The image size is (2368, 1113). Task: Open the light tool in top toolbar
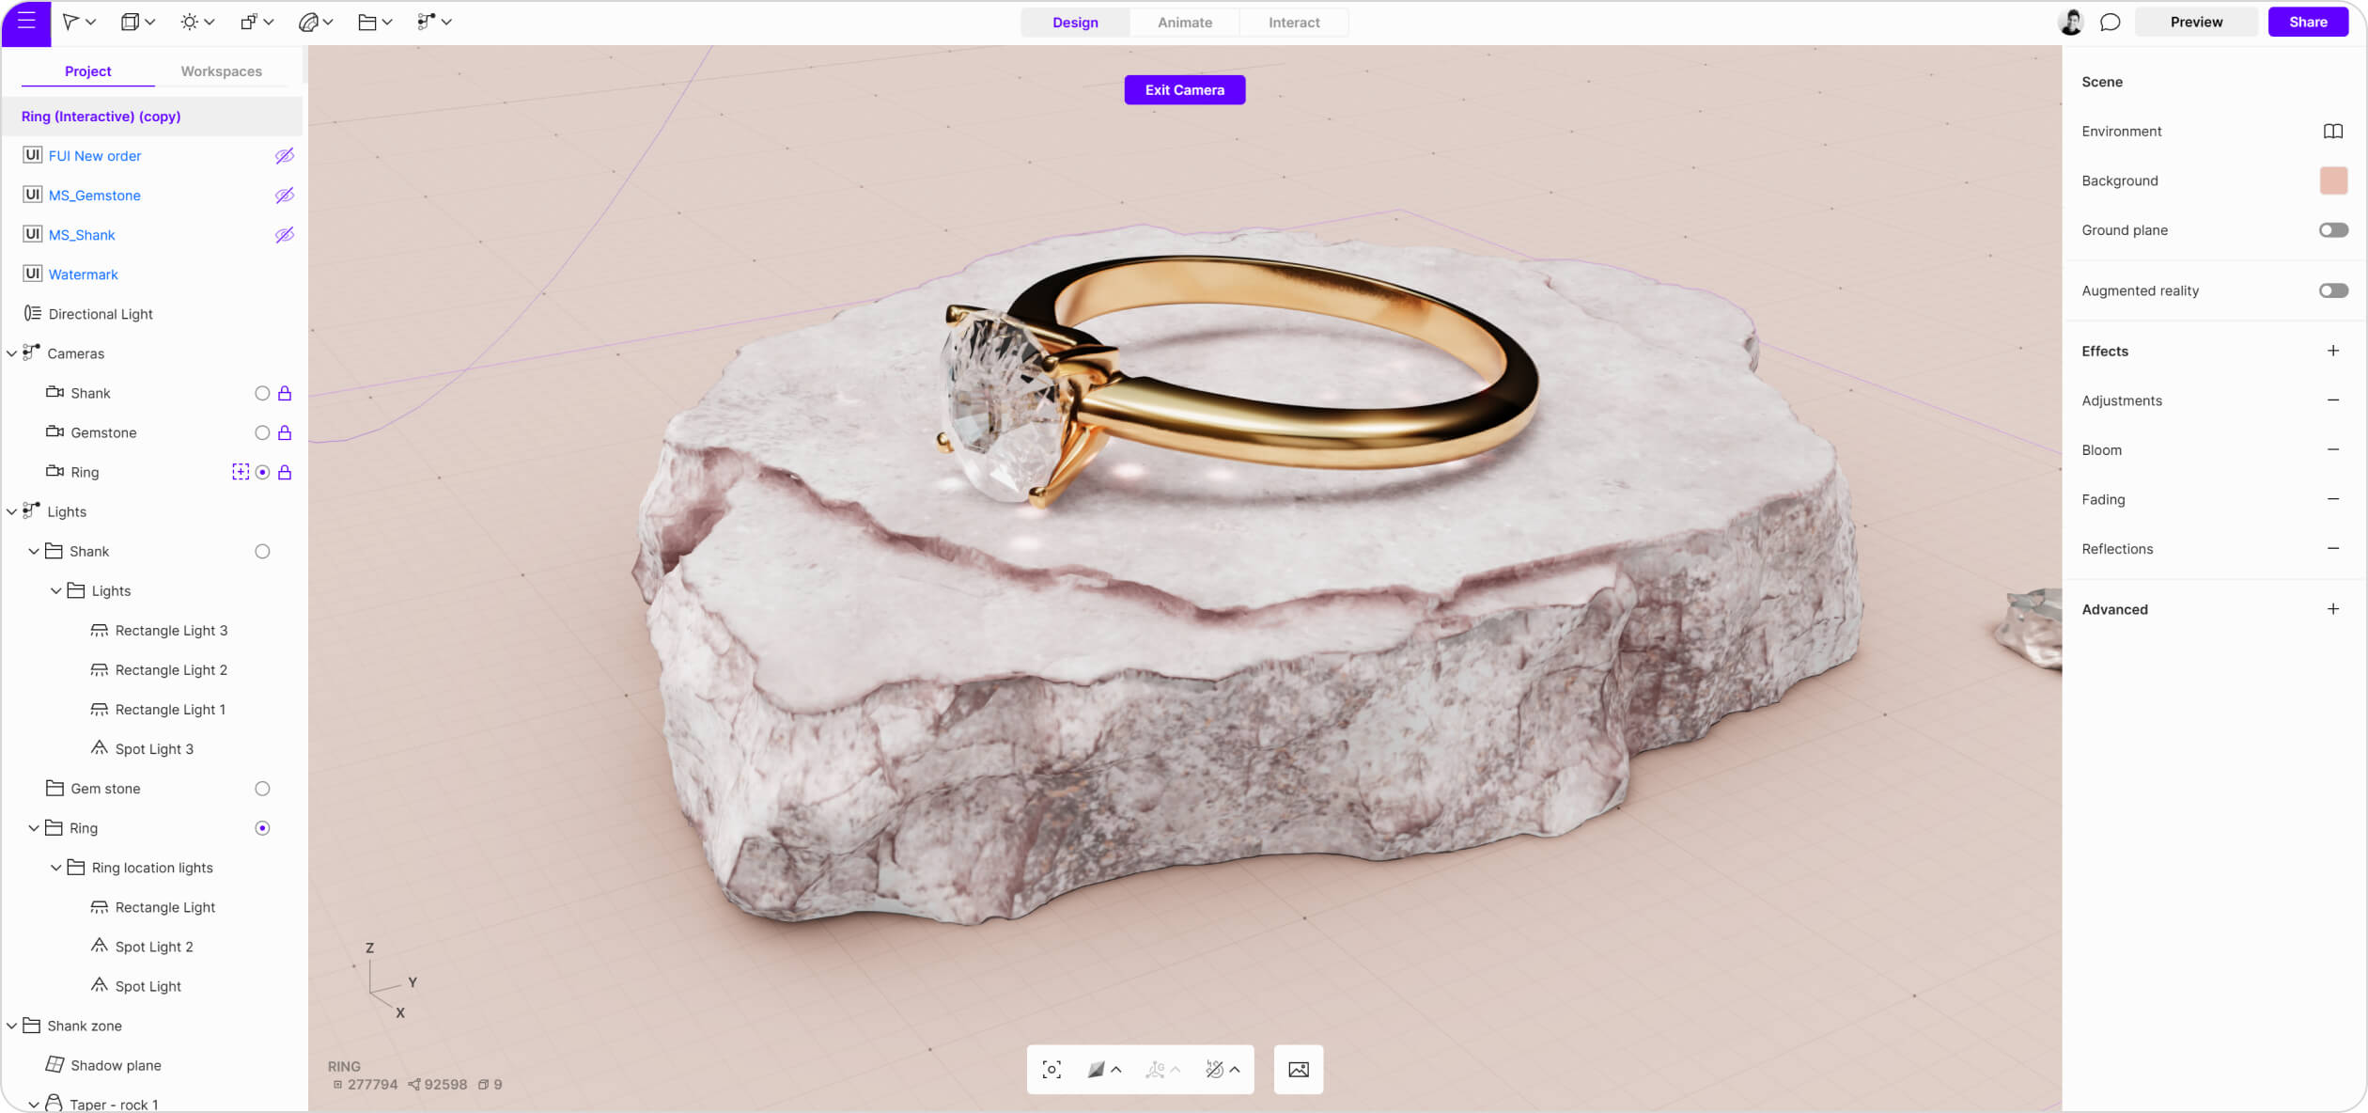pyautogui.click(x=190, y=22)
